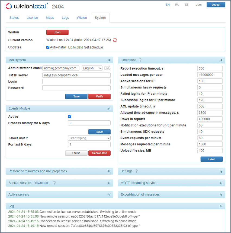
Task: Switch language to EN
Action: 168,5
